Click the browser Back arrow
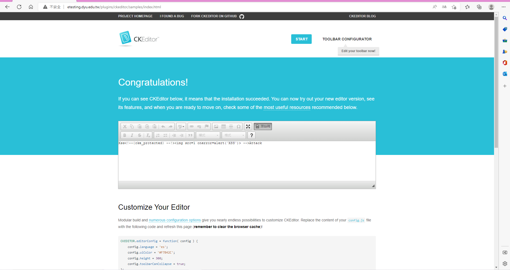Viewport: 510px width, 270px height. (x=7, y=7)
